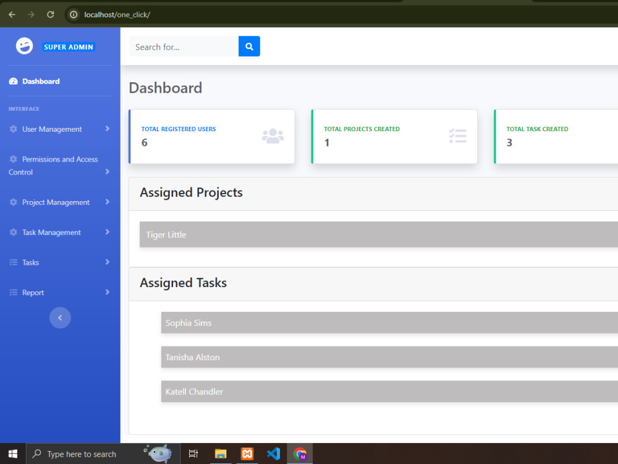This screenshot has width=618, height=464.
Task: Click the User Management gear icon
Action: click(x=14, y=129)
